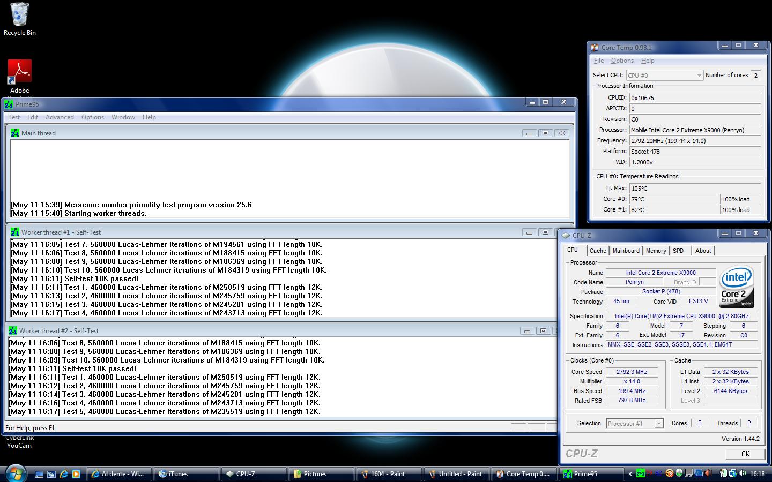Open the Window menu in Prime95

[x=123, y=117]
